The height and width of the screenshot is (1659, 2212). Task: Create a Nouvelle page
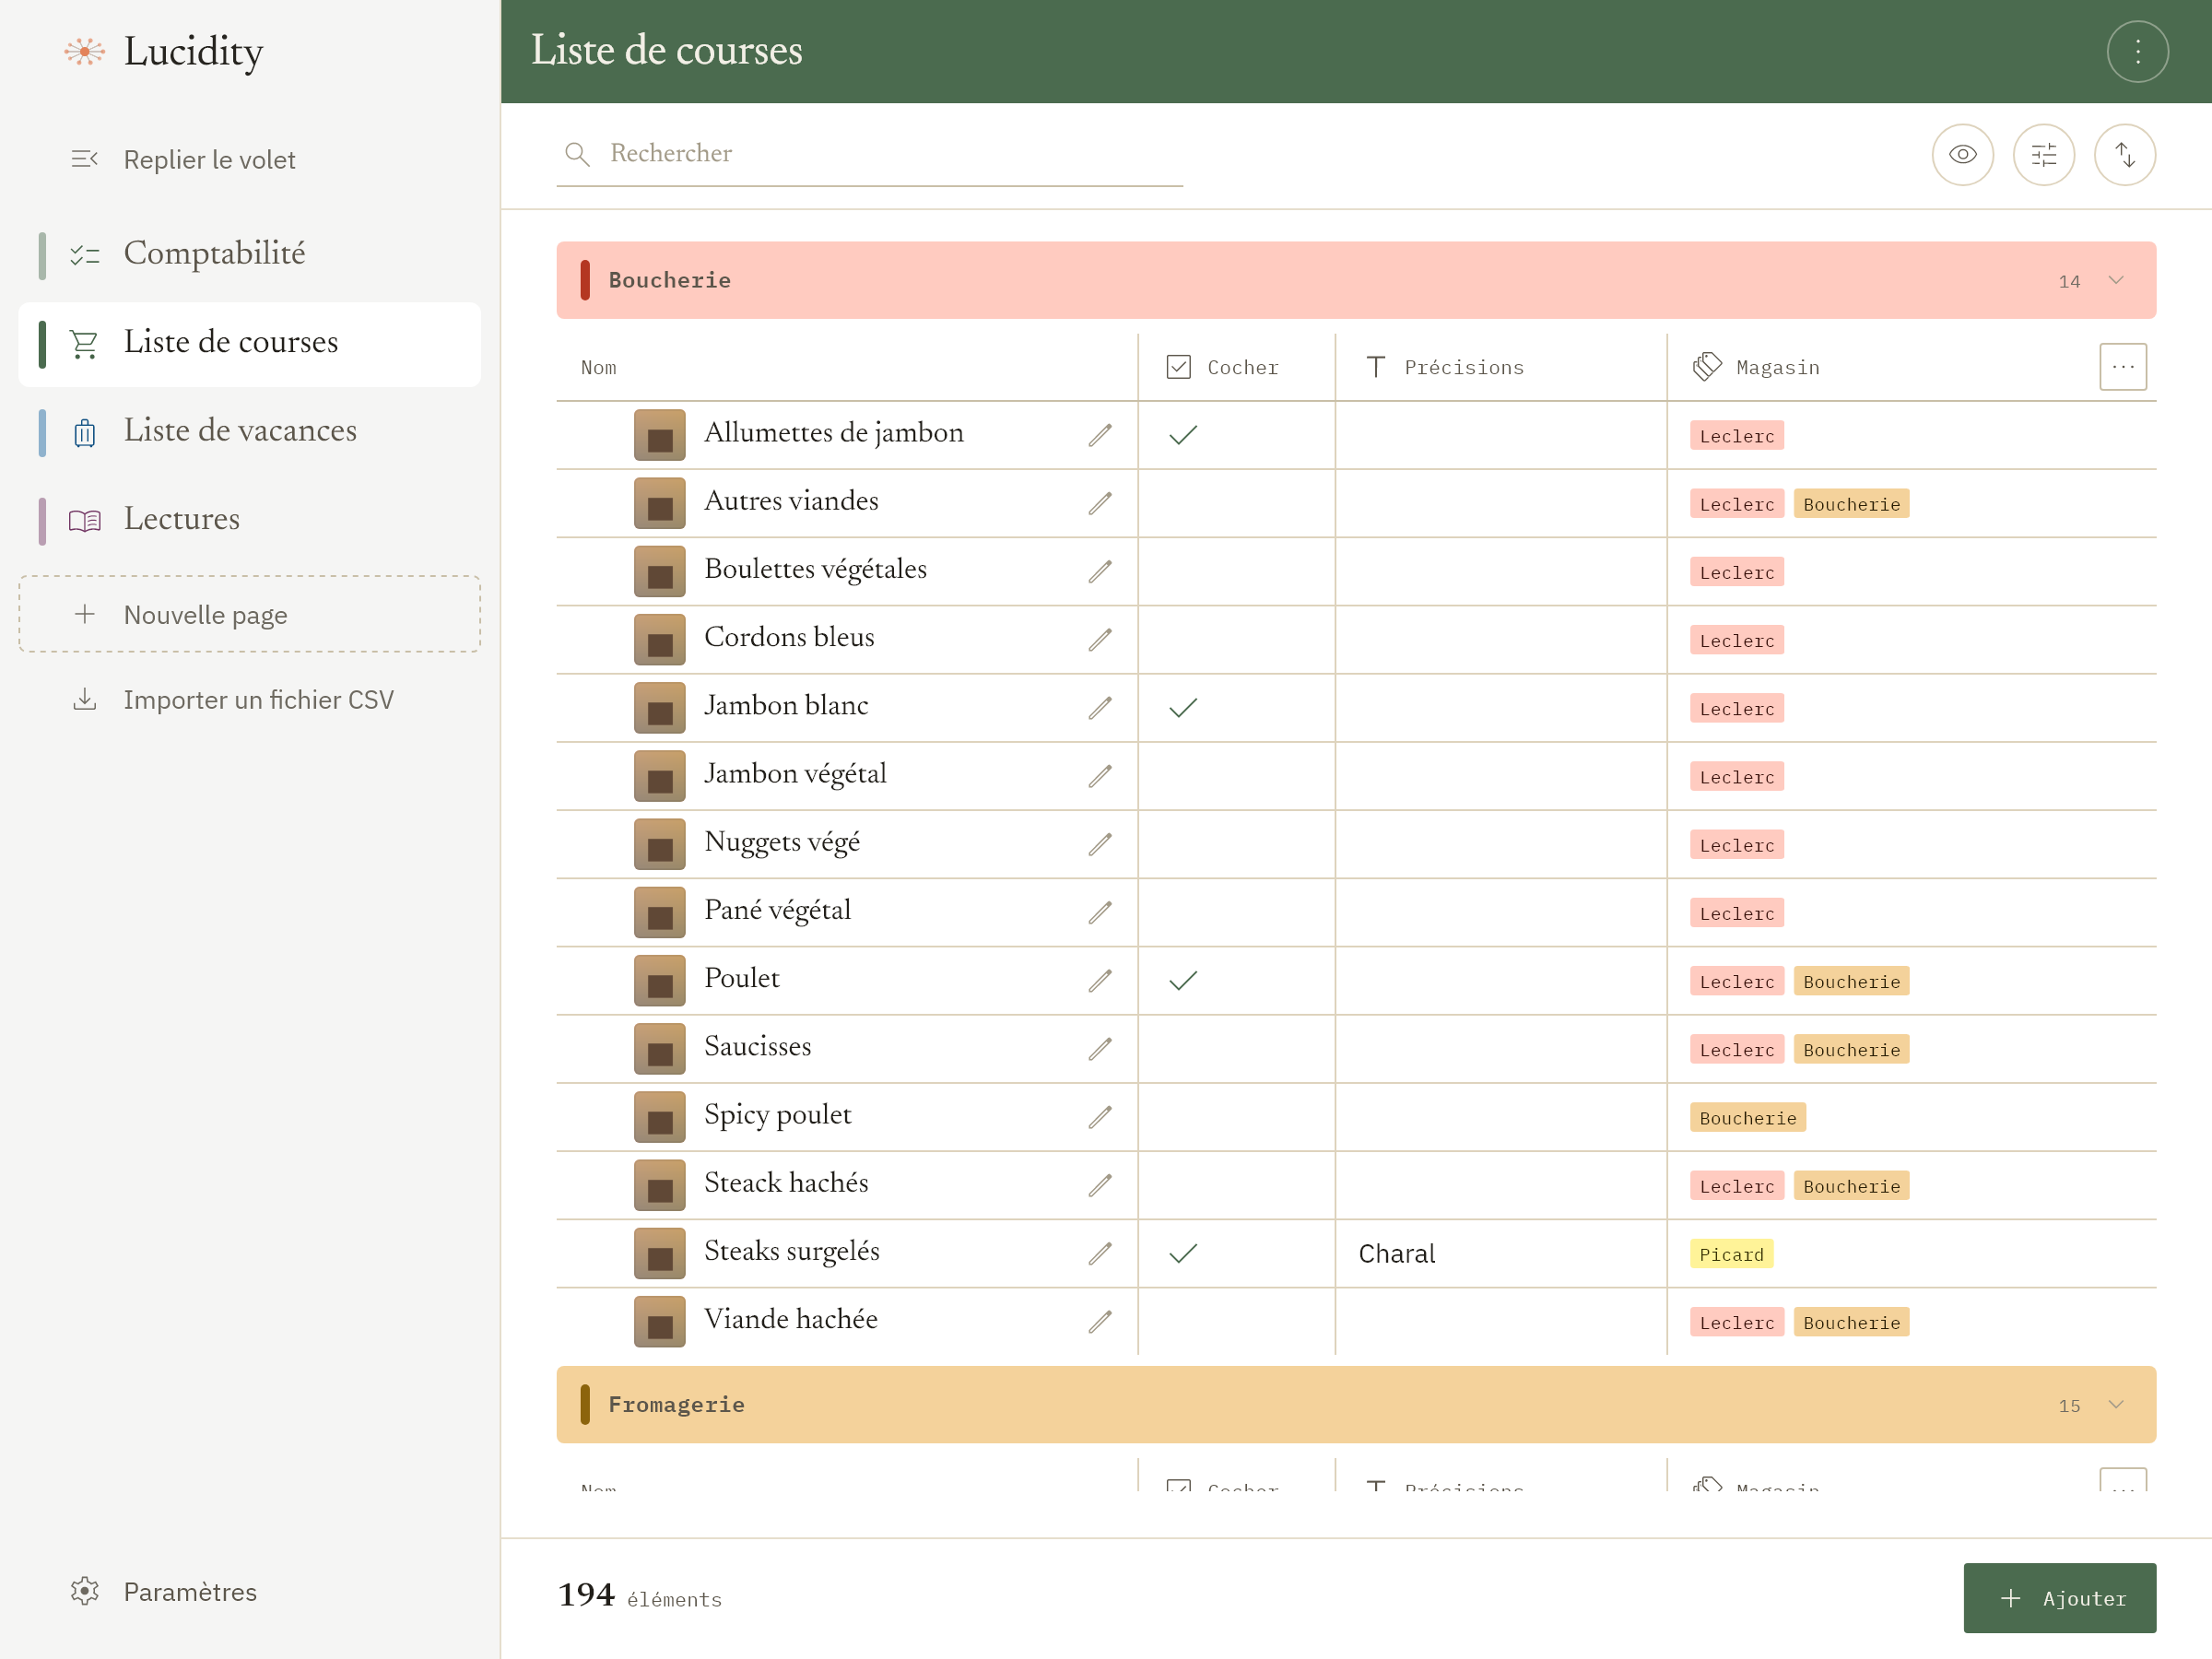point(249,614)
